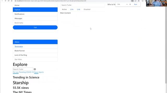Image resolution: width=167 pixels, height=93 pixels.
Task: Open the Terminator link
Action: click(x=19, y=47)
